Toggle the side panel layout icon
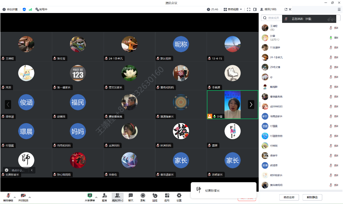Screen dimensions: 343x204 click(x=255, y=9)
